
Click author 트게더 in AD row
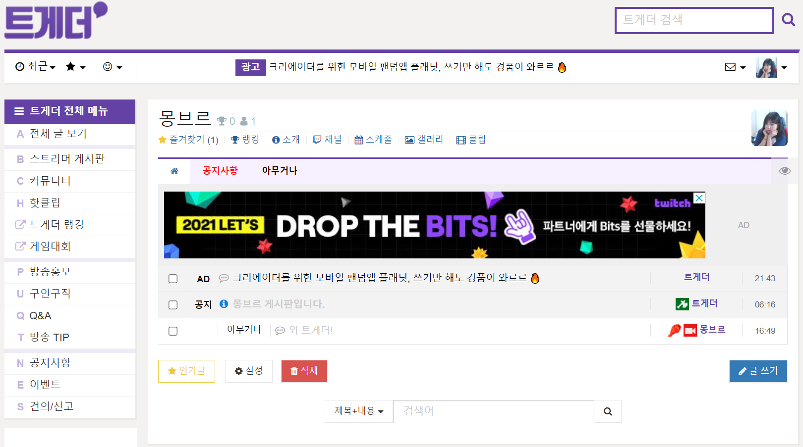697,277
